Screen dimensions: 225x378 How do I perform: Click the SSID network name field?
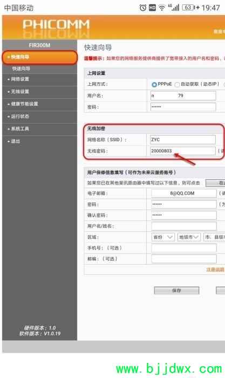point(183,139)
